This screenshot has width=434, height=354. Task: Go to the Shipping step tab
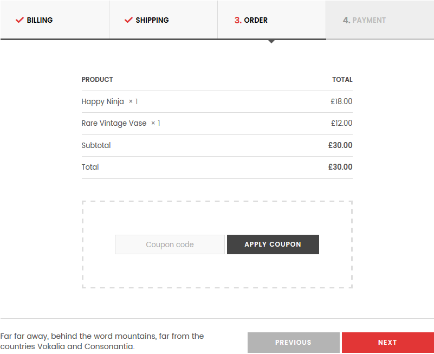[163, 20]
